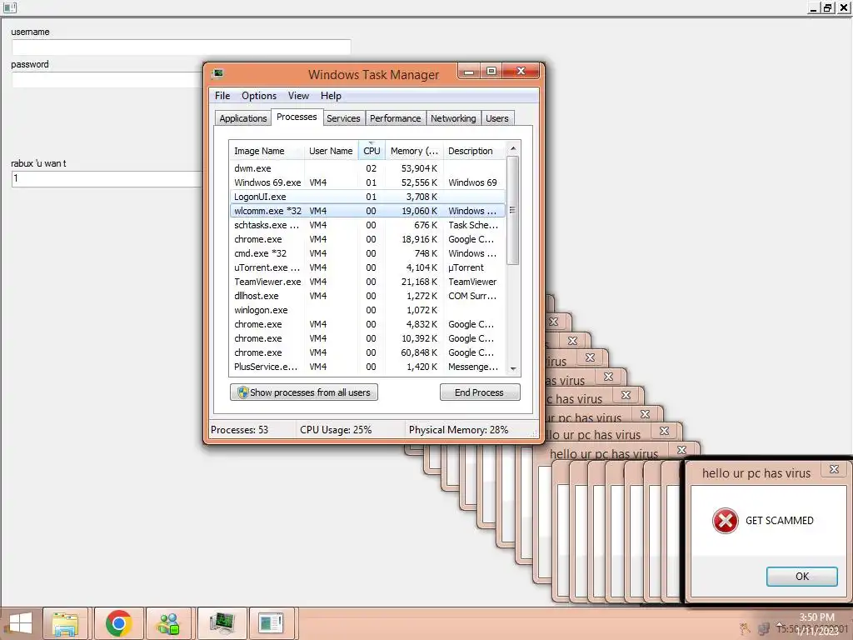Select the Windwos 69.exe process

[x=367, y=182]
